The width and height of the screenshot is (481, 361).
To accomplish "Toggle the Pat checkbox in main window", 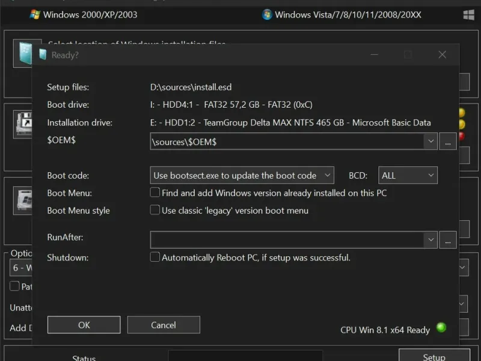I will (14, 286).
